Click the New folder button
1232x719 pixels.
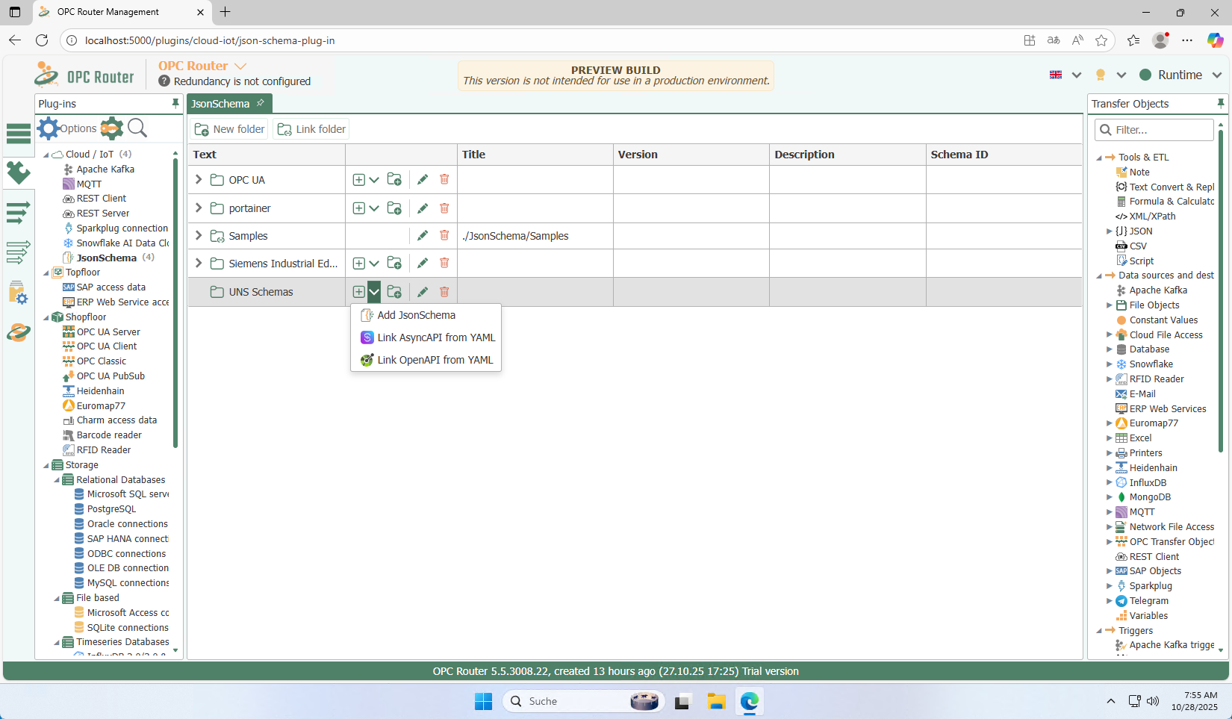(229, 129)
